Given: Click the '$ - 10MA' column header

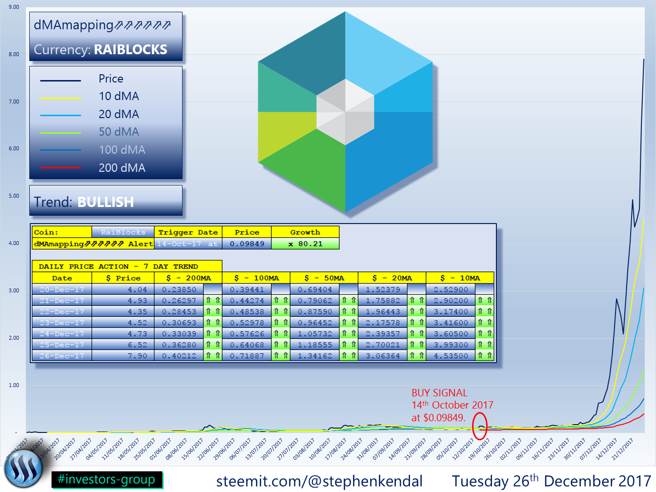Looking at the screenshot, I should 460,278.
